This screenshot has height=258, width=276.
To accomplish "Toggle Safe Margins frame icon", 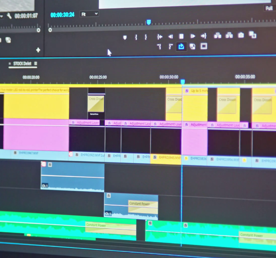I will 204,46.
